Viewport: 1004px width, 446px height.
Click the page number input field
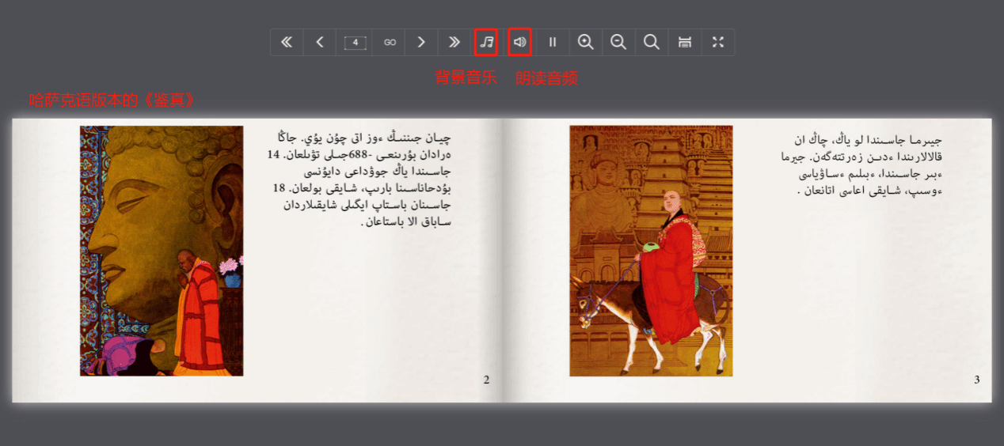356,43
